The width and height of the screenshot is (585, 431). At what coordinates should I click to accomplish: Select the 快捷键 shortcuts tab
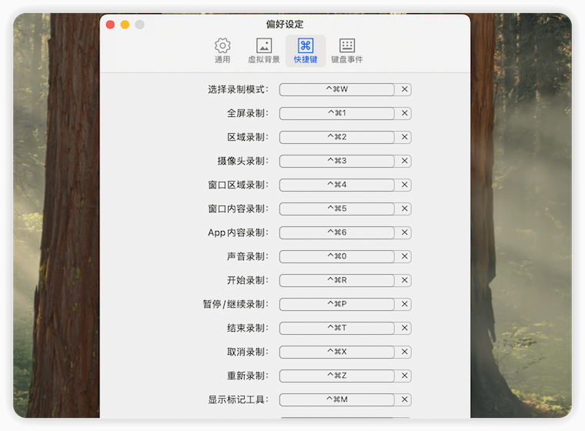[305, 51]
